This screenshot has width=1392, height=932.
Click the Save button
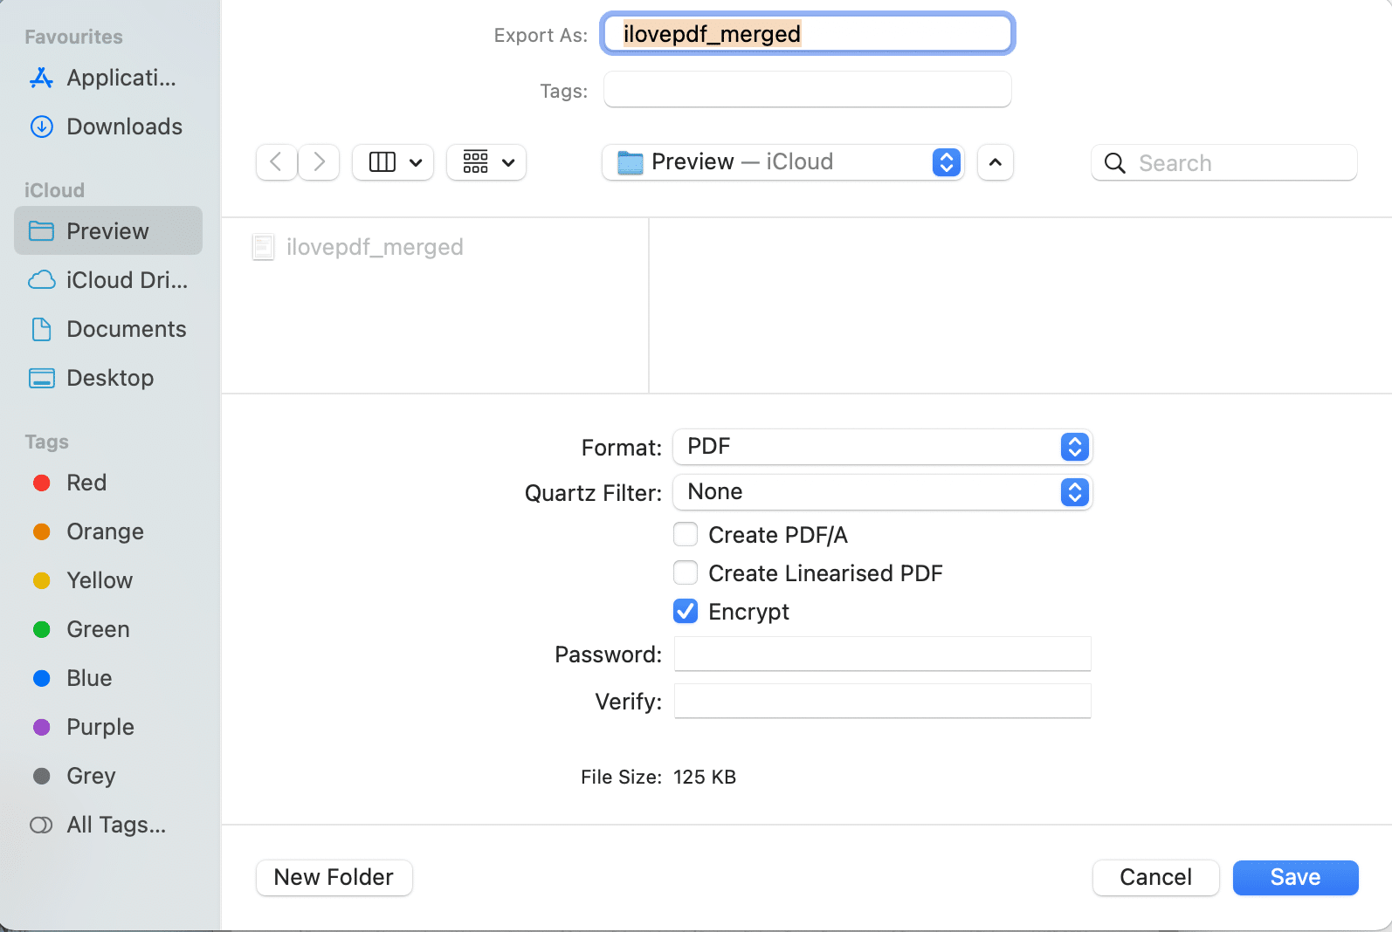point(1295,878)
